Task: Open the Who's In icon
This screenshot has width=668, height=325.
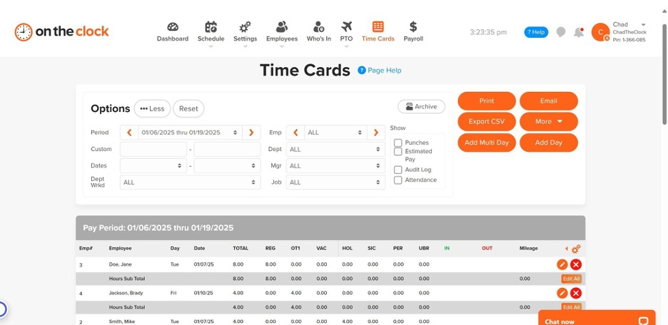Action: point(319,27)
